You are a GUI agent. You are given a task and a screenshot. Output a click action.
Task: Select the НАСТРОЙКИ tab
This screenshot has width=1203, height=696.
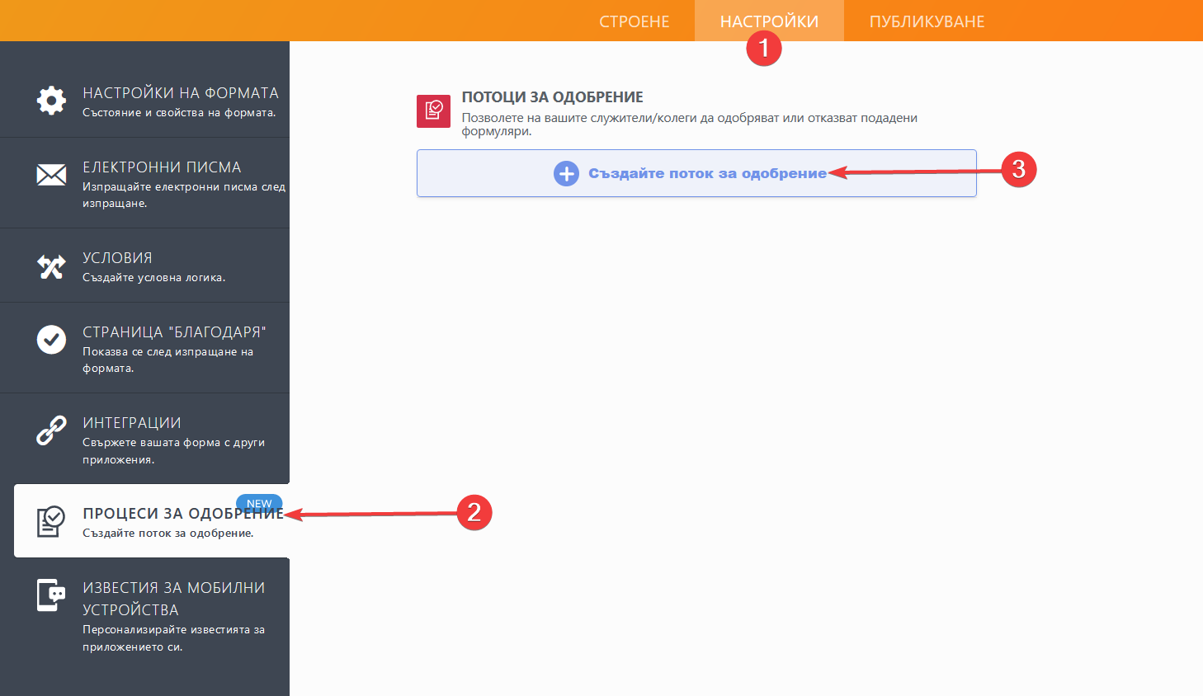(x=769, y=21)
